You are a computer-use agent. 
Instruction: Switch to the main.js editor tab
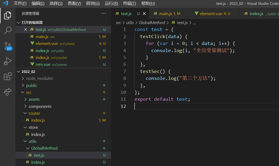166,14
